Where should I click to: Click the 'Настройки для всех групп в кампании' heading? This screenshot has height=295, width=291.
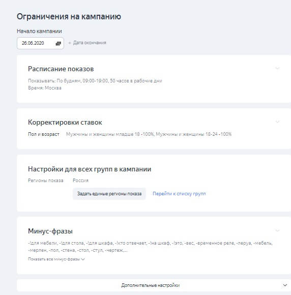point(90,169)
